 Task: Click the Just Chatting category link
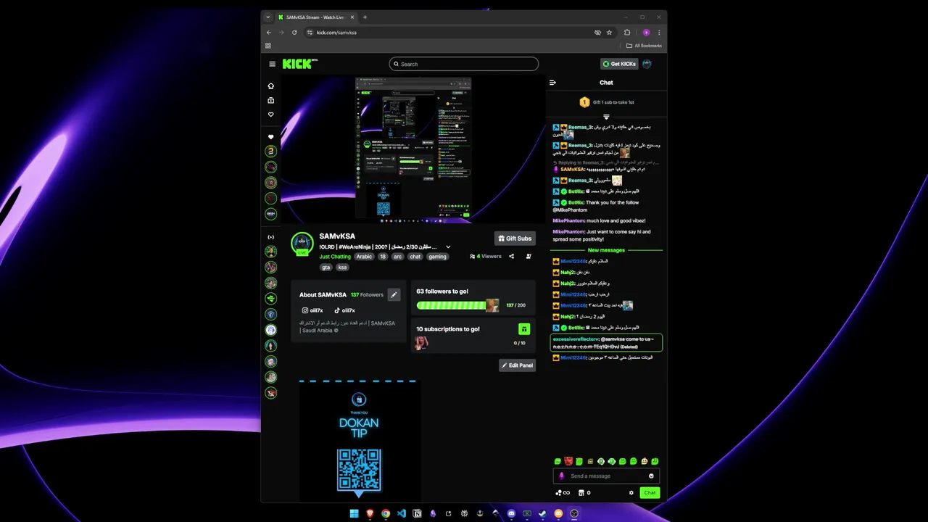click(x=335, y=257)
